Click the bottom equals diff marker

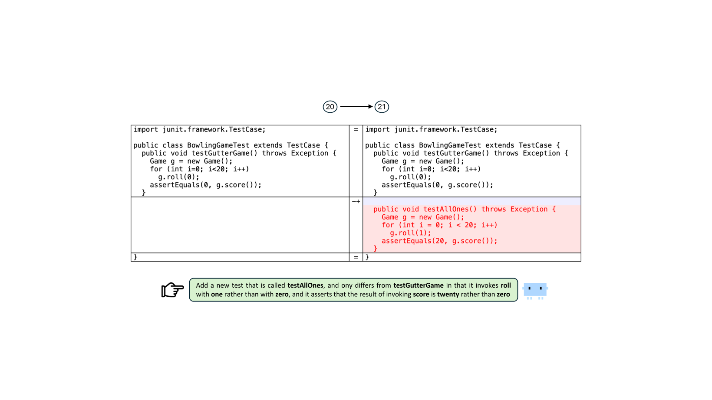(356, 257)
